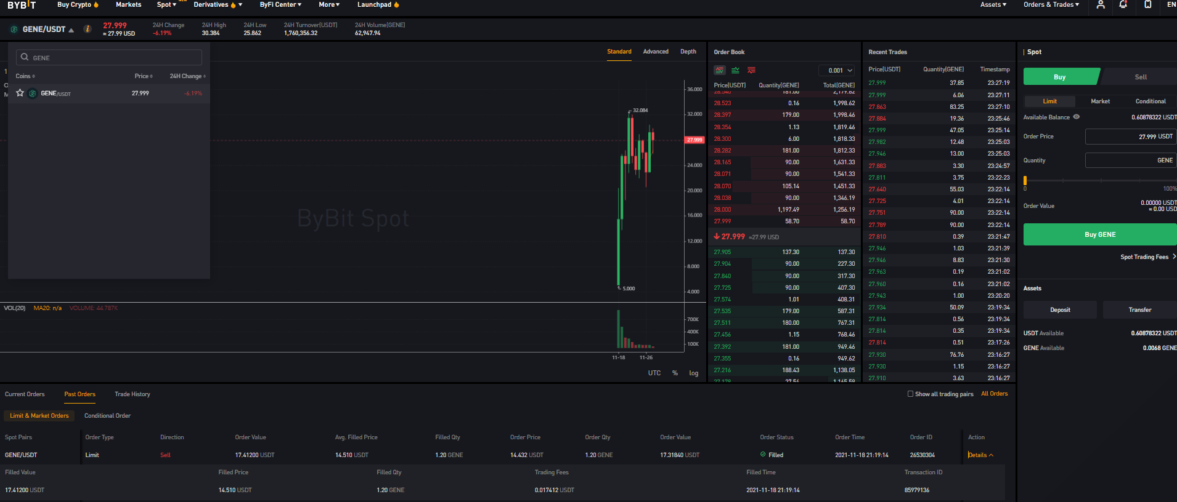
Task: Click the GENE coin icon in the search result row
Action: (x=33, y=94)
